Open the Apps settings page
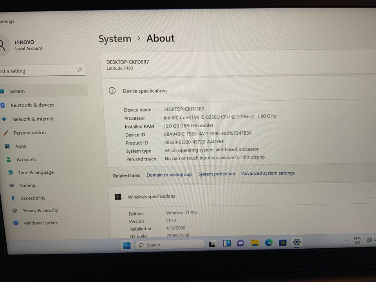This screenshot has height=282, width=376. [21, 146]
